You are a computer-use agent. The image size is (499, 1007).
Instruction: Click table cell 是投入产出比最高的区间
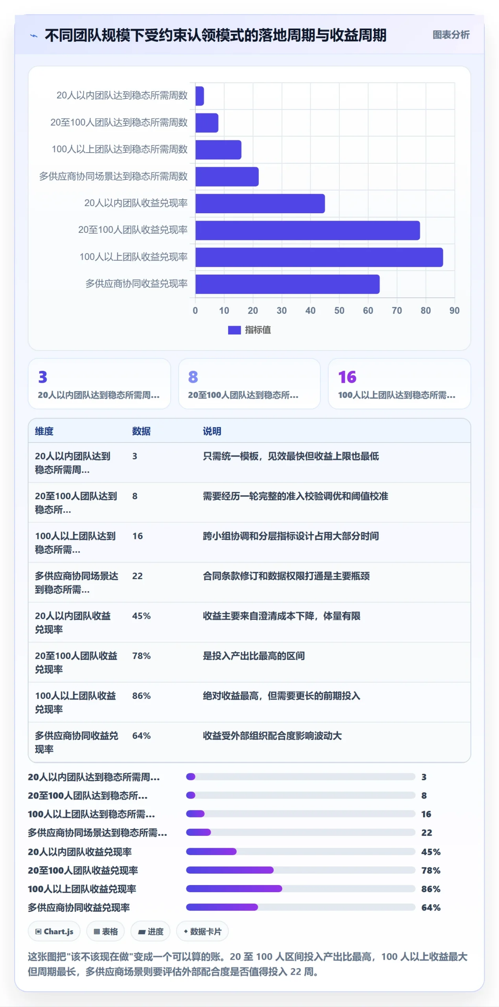tap(254, 656)
